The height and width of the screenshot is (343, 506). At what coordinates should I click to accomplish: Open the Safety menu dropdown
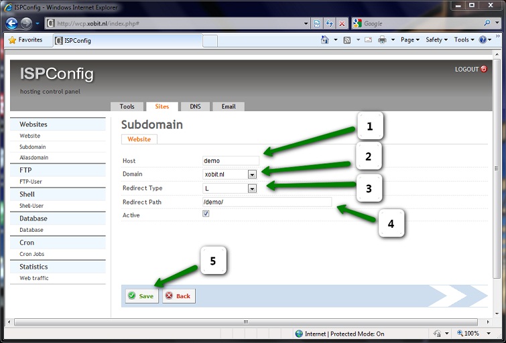437,40
